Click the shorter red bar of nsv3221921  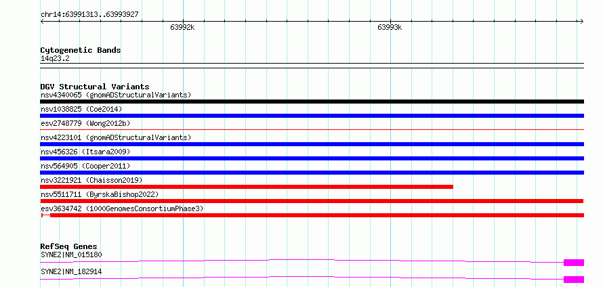pyautogui.click(x=247, y=187)
